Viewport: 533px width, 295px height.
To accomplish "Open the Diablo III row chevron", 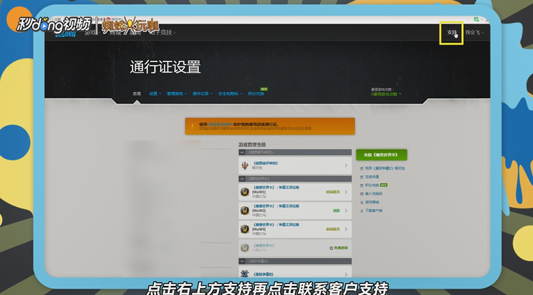I will coord(346,166).
